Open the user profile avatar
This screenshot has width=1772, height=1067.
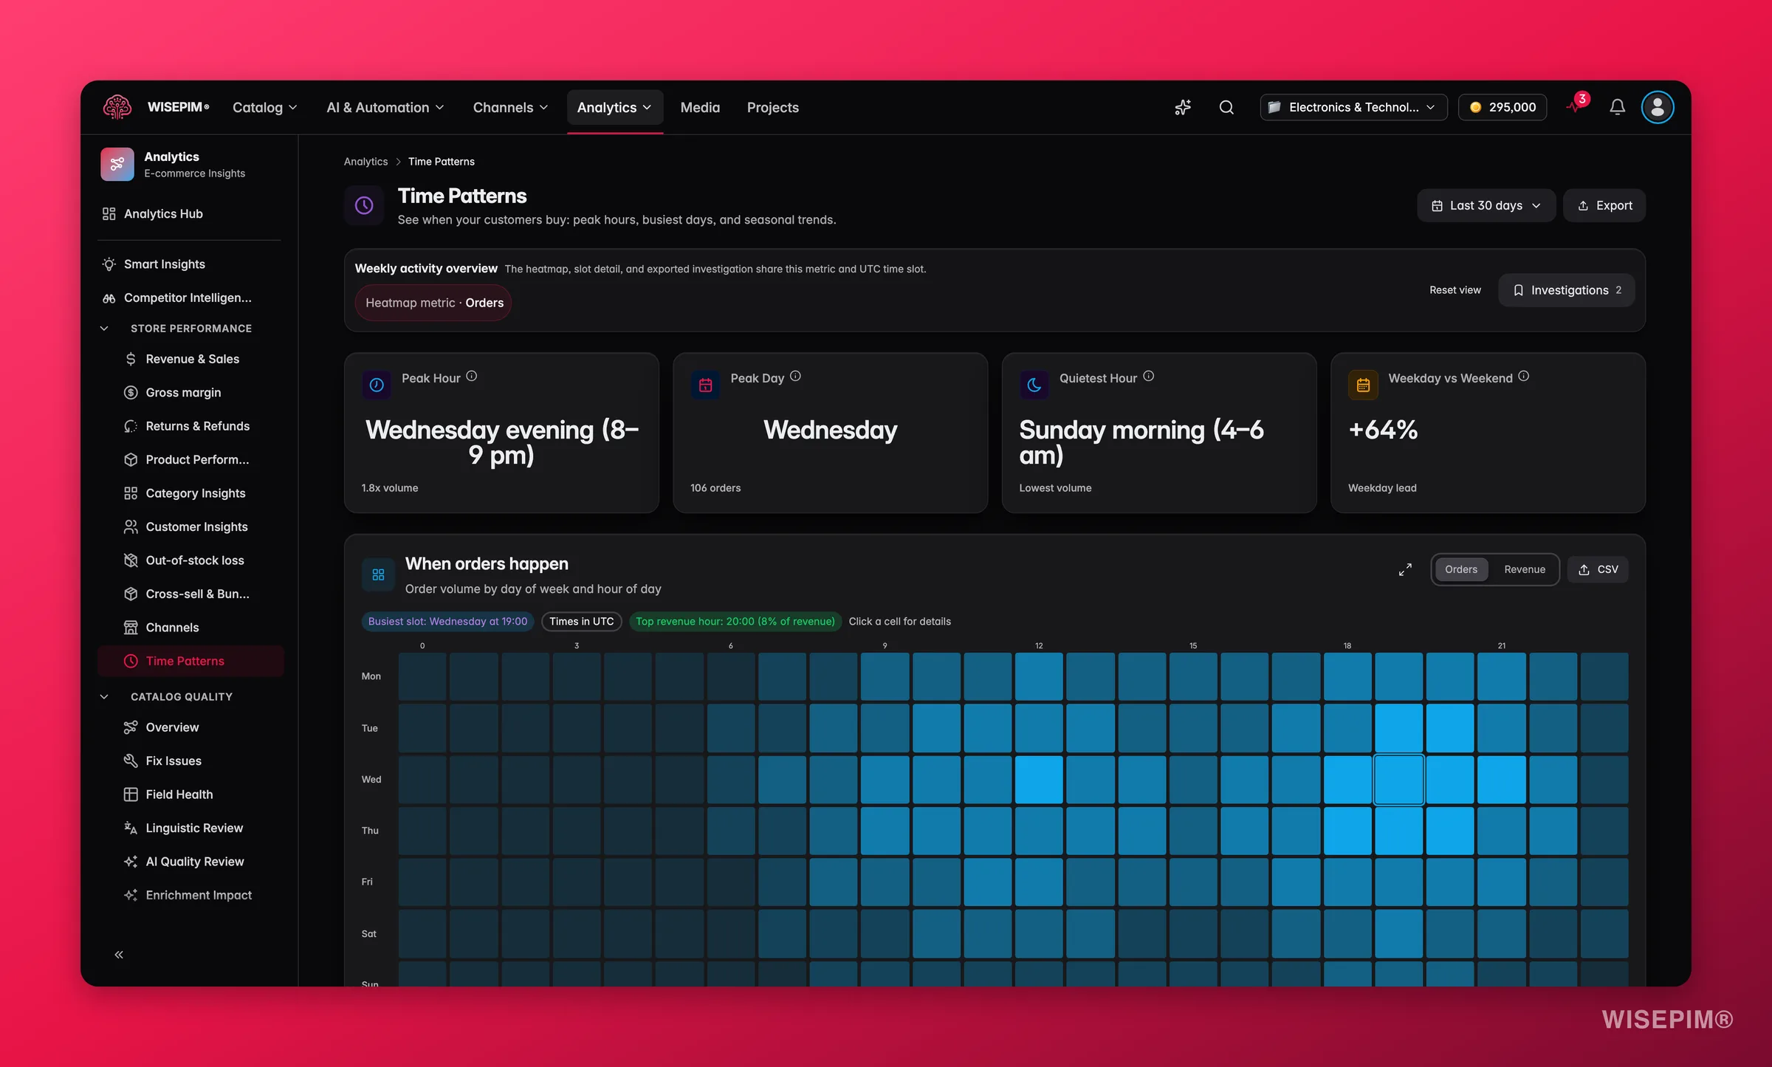tap(1657, 107)
